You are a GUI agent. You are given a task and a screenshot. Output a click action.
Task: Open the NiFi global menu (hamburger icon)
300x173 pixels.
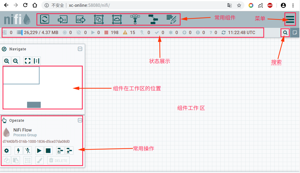[x=290, y=18]
